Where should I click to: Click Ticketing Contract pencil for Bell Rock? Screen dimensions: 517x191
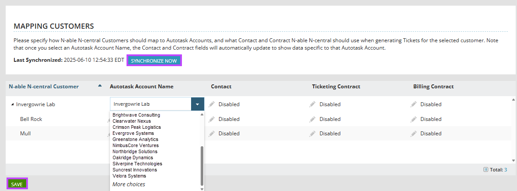[312, 119]
